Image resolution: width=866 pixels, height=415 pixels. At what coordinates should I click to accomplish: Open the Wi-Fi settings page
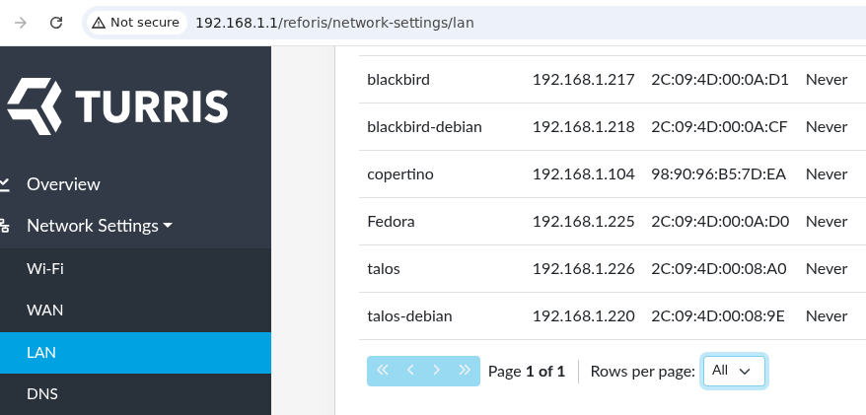click(x=45, y=268)
